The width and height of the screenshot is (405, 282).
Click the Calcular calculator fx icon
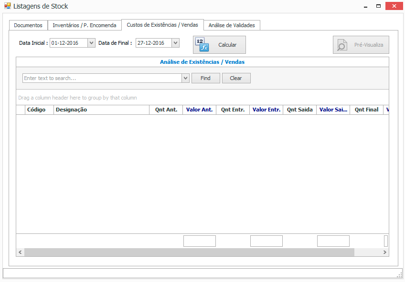[202, 45]
